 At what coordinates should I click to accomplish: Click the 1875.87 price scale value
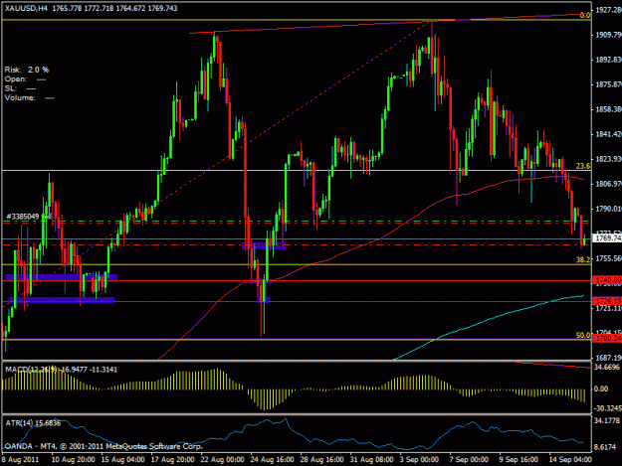pyautogui.click(x=608, y=84)
